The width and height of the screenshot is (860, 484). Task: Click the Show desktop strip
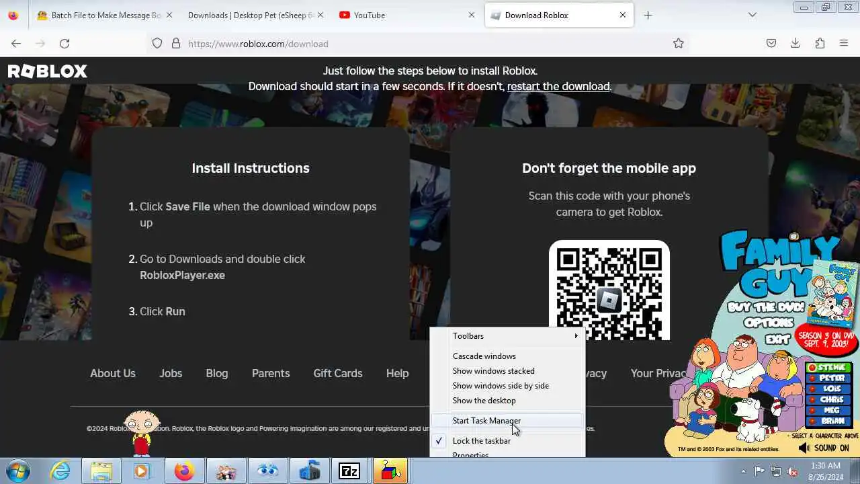point(855,471)
